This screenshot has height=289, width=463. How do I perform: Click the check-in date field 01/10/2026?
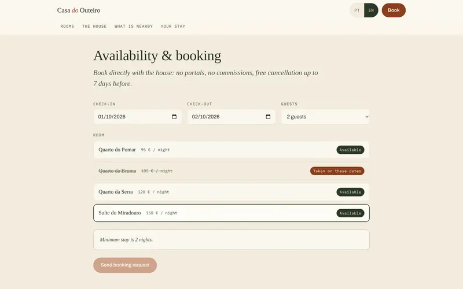click(138, 117)
